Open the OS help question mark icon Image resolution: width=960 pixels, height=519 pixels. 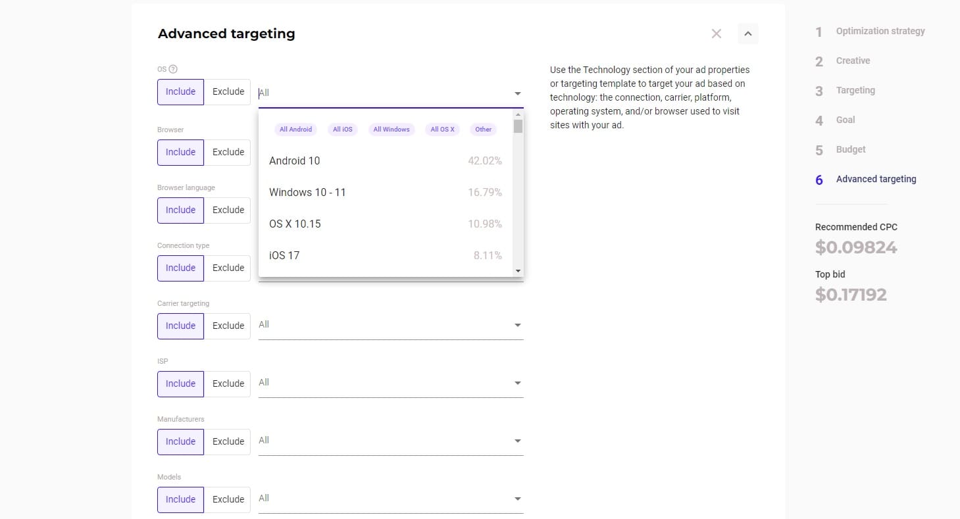click(x=173, y=69)
